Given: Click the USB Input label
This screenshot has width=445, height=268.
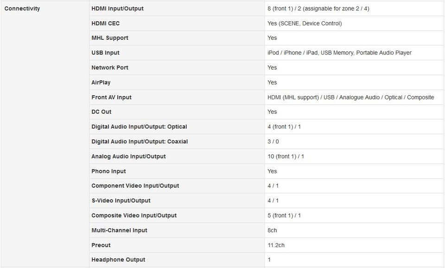Looking at the screenshot, I should 105,53.
